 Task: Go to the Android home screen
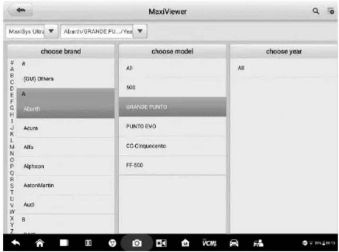coord(39,243)
